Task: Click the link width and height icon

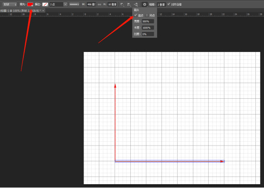Action: (x=99, y=5)
